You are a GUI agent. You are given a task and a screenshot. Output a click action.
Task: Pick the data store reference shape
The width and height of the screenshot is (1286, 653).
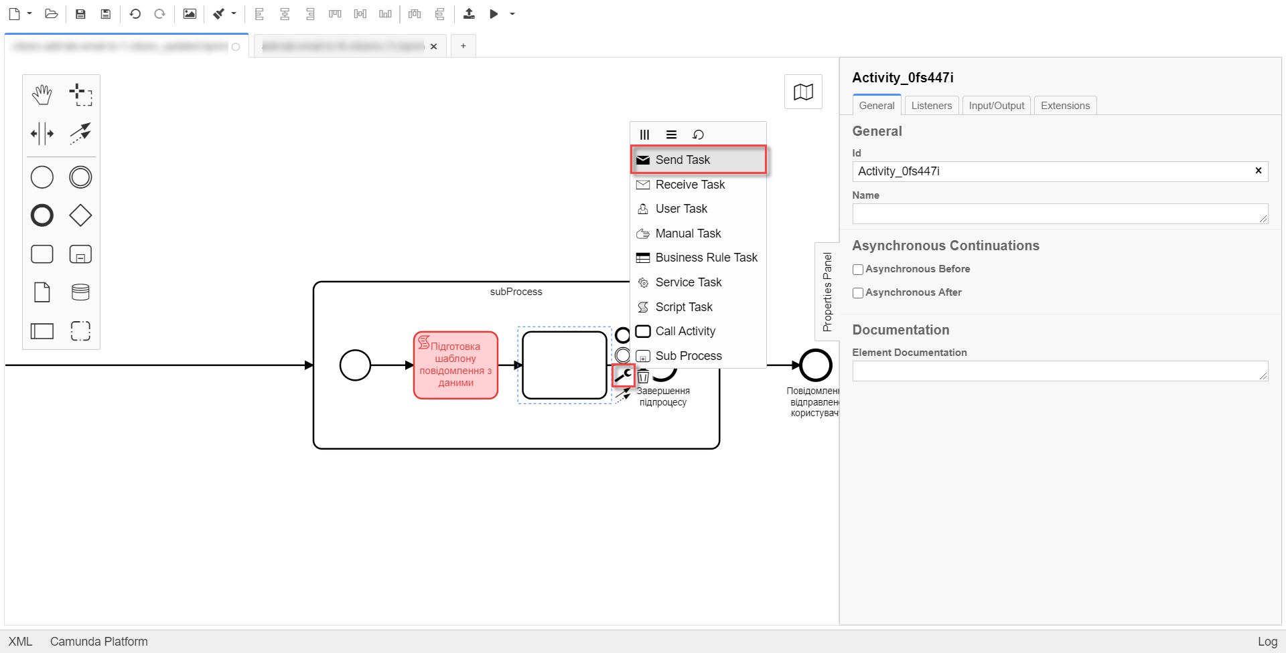click(x=80, y=292)
